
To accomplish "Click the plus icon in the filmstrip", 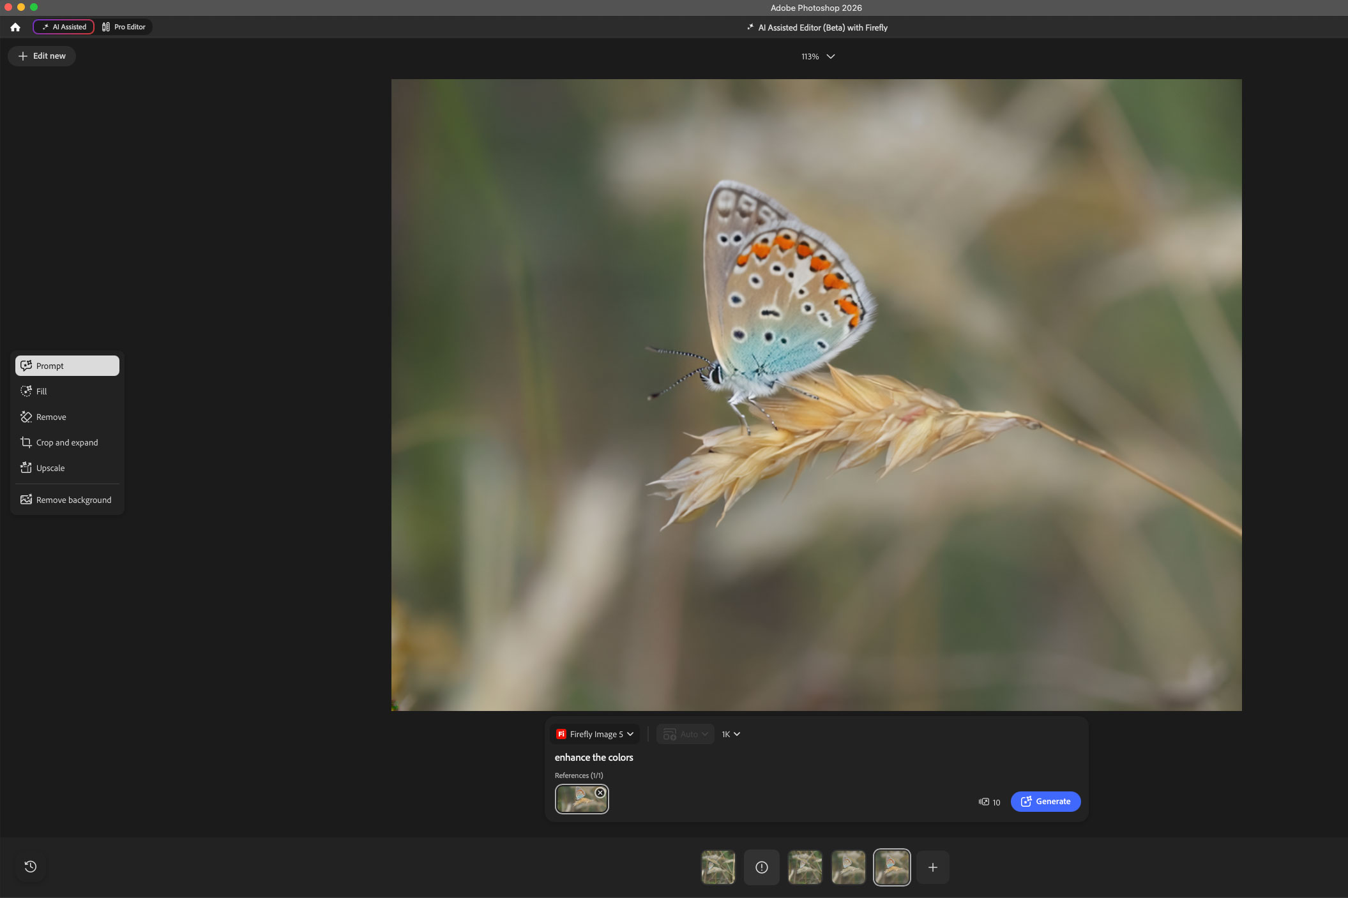I will [933, 867].
